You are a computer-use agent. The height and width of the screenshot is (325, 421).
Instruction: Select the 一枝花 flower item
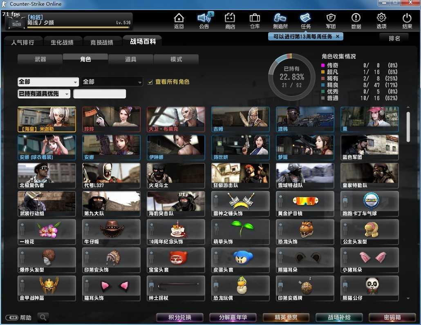coord(47,232)
